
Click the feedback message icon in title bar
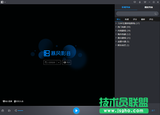pyautogui.click(x=135, y=2)
